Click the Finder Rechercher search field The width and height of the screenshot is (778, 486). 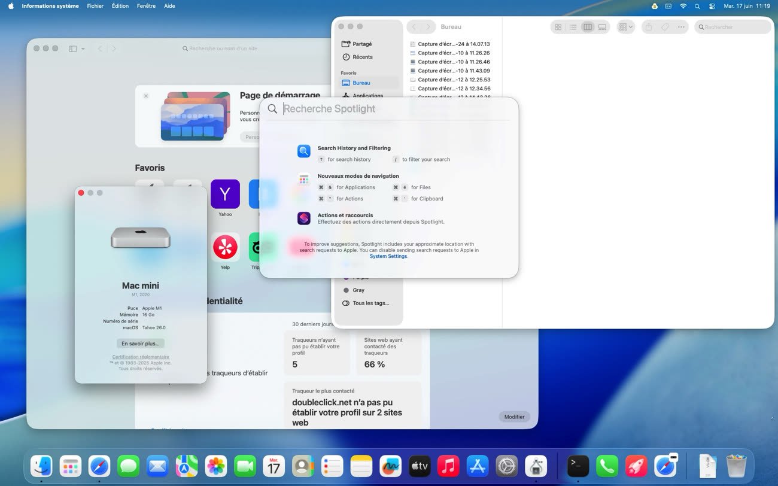(733, 27)
